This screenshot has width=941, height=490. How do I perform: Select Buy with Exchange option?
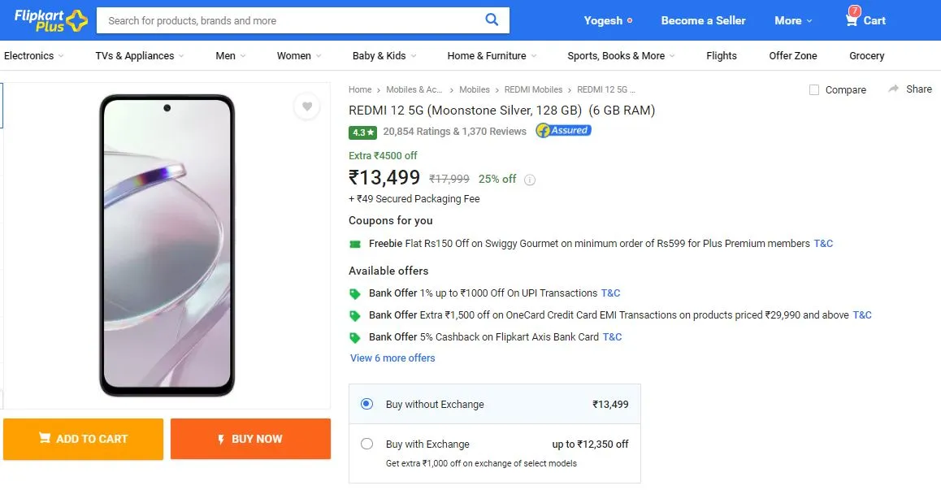click(366, 444)
